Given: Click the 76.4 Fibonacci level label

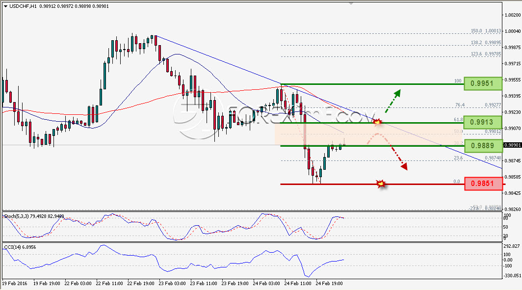Looking at the screenshot, I should click(460, 105).
